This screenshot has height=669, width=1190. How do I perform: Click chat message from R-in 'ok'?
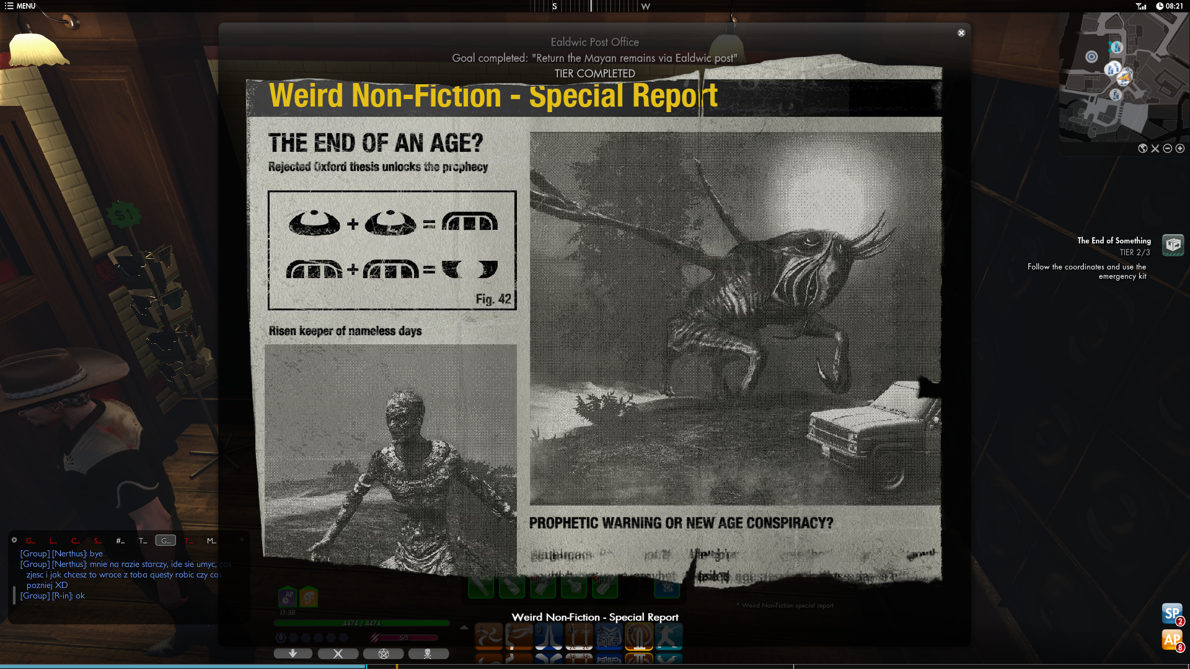pos(53,595)
